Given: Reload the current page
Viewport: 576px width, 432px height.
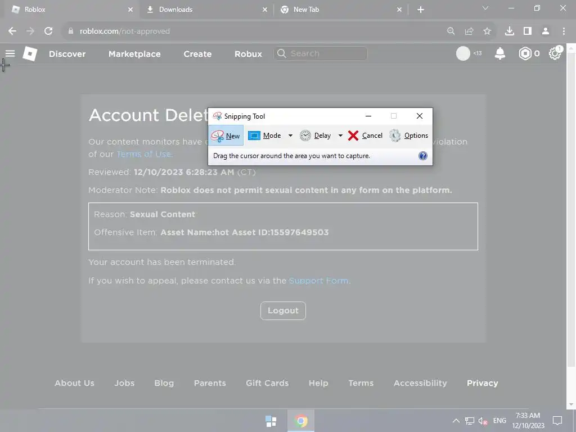Looking at the screenshot, I should (48, 31).
